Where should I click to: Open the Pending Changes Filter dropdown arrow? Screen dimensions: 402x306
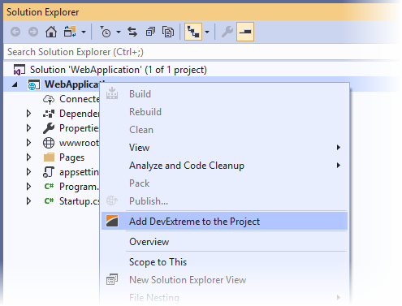(119, 32)
